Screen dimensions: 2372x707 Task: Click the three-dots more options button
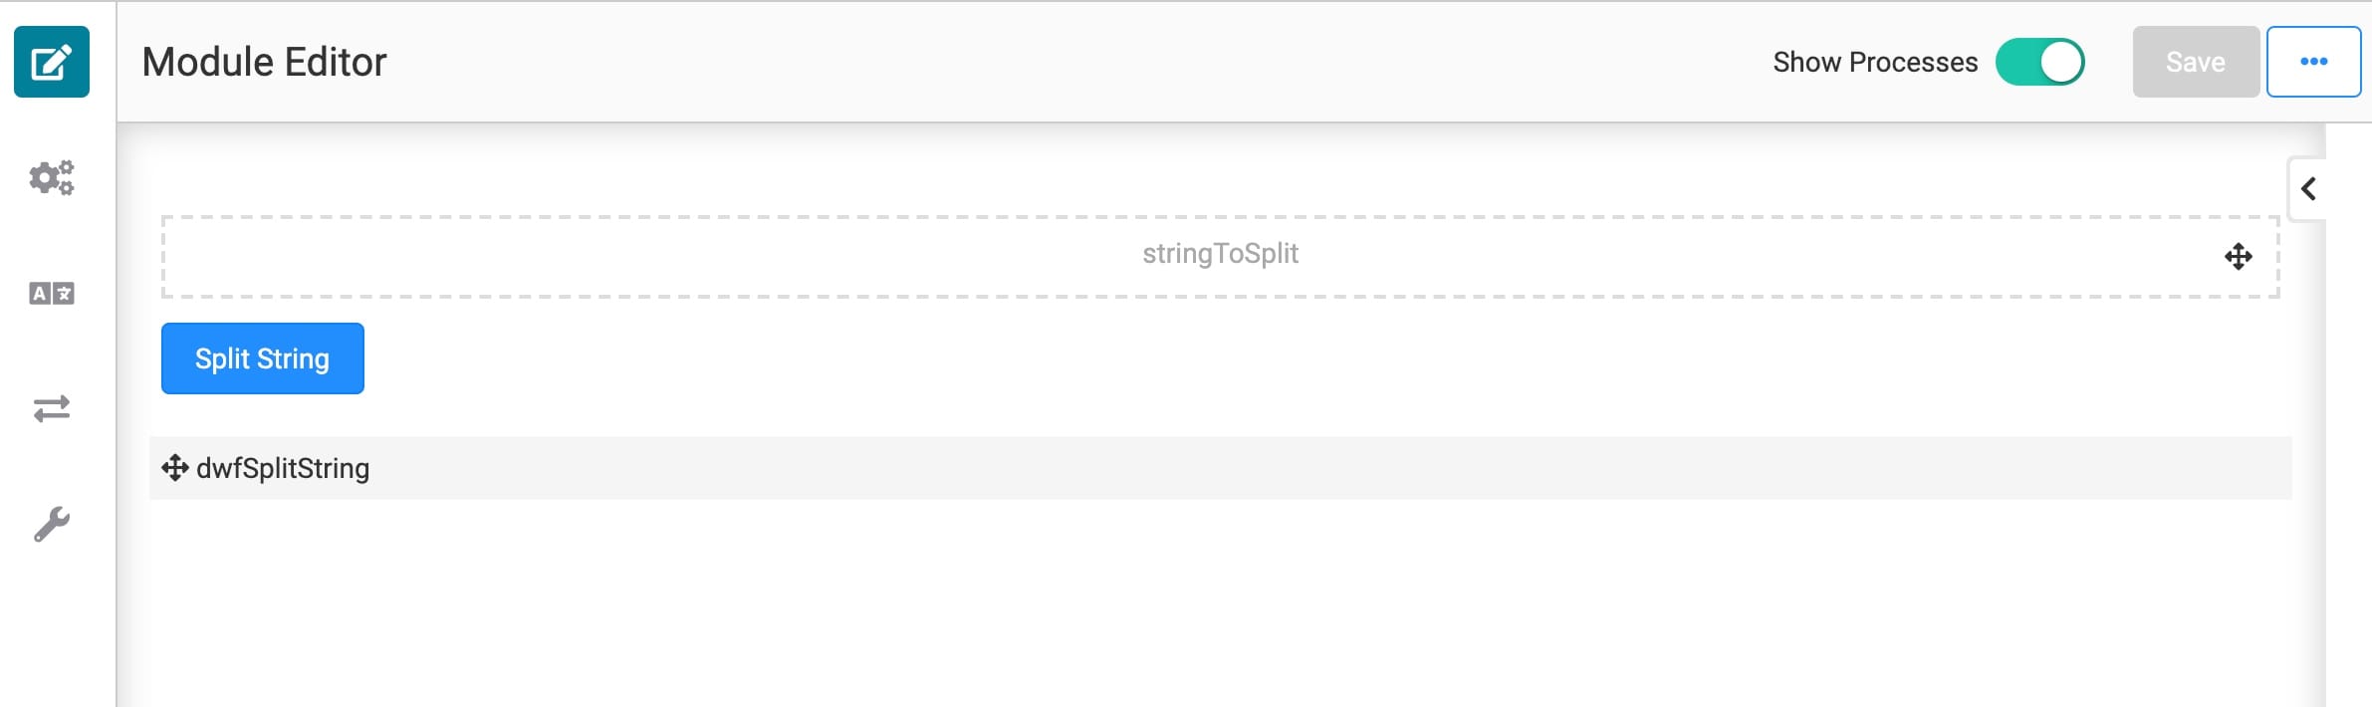click(x=2313, y=62)
